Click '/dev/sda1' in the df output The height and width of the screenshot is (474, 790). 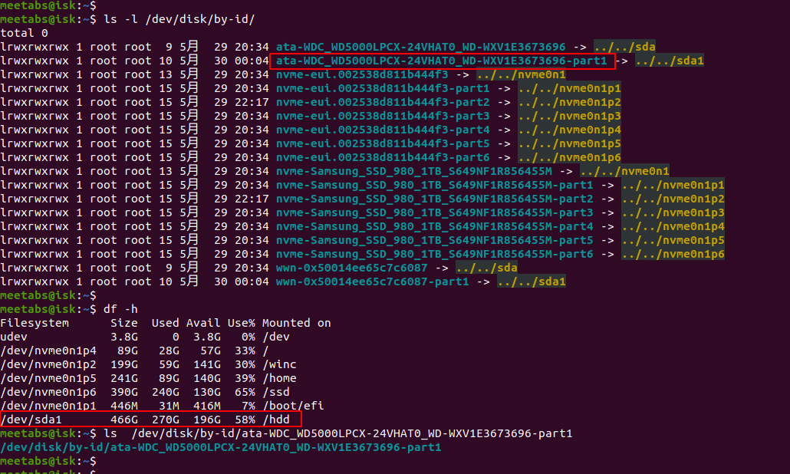pyautogui.click(x=31, y=420)
